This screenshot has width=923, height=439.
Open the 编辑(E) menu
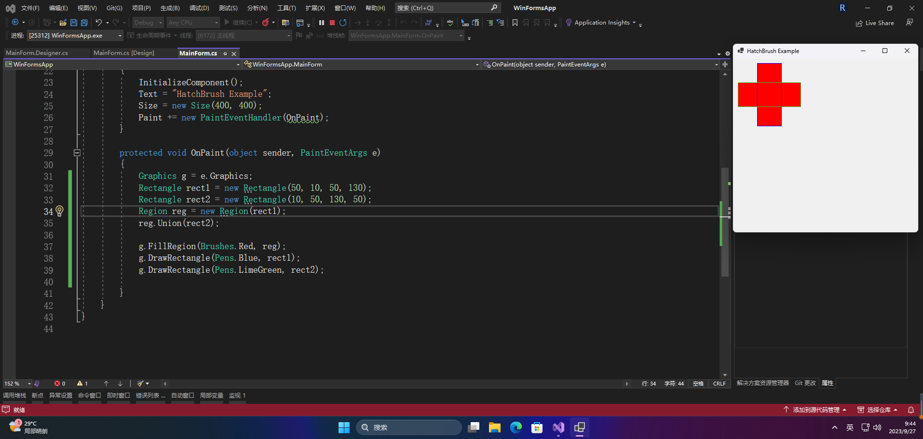pos(58,8)
